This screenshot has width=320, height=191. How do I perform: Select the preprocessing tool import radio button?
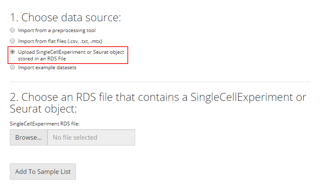(x=12, y=30)
